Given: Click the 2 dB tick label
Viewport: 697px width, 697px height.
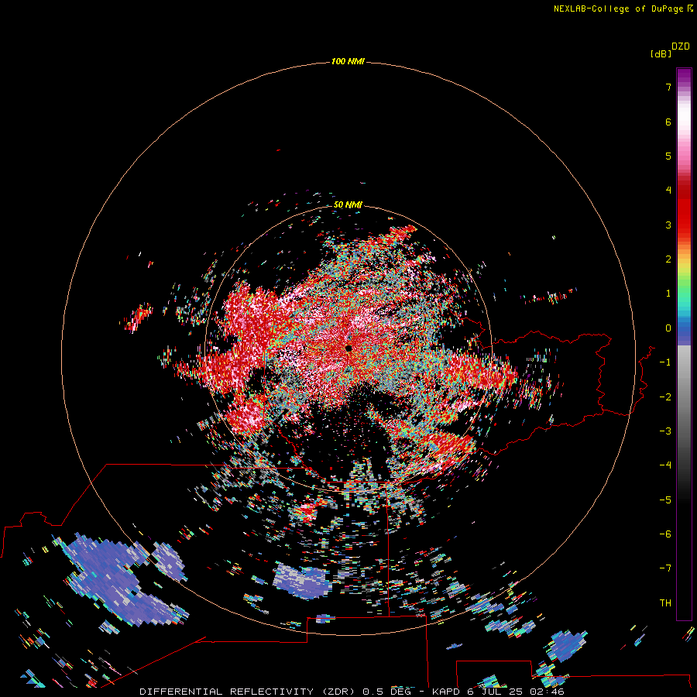Looking at the screenshot, I should click(668, 259).
